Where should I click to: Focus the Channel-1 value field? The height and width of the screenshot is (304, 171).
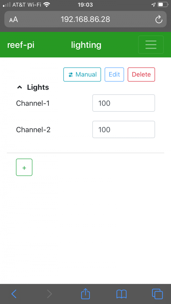[124, 103]
